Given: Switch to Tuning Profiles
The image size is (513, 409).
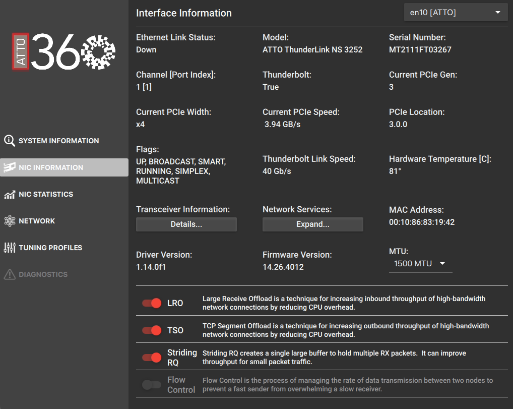Looking at the screenshot, I should (64, 248).
